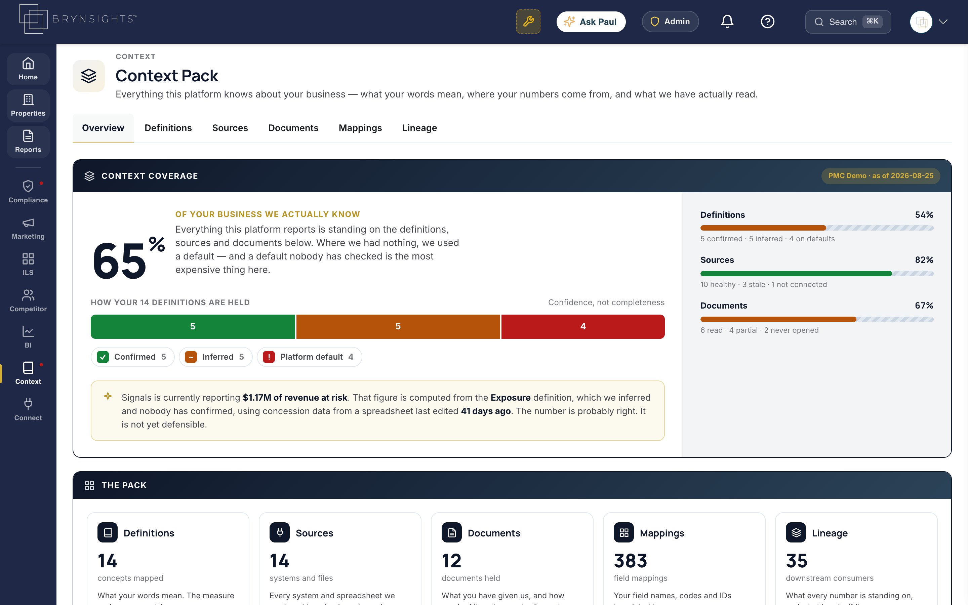Open the notifications bell
The image size is (968, 605).
point(727,22)
